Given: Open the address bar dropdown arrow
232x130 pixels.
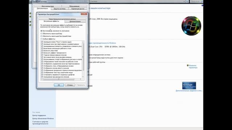Looking at the screenshot, I should pyautogui.click(x=184, y=1).
